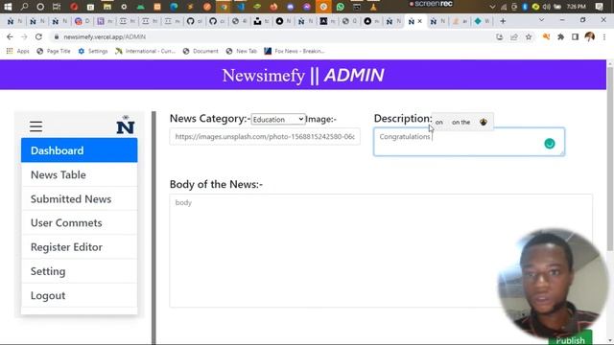Image resolution: width=614 pixels, height=345 pixels.
Task: Click inside the Description text area
Action: 469,142
